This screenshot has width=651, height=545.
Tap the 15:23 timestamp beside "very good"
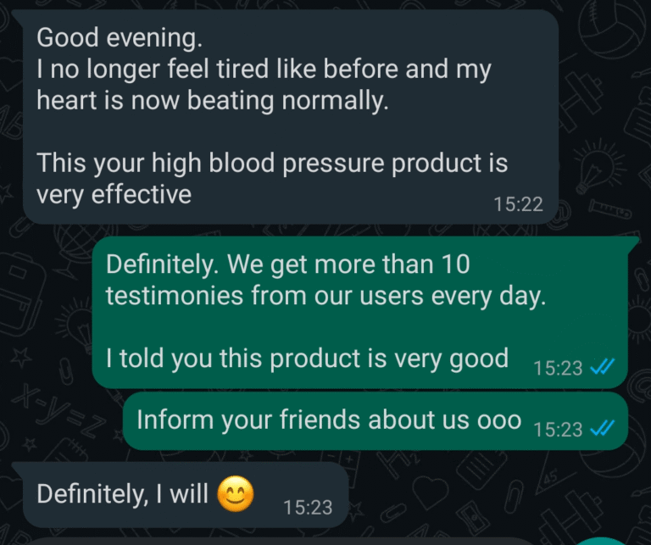tap(558, 368)
